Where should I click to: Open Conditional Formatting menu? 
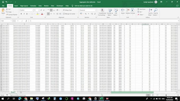[x=102, y=12]
